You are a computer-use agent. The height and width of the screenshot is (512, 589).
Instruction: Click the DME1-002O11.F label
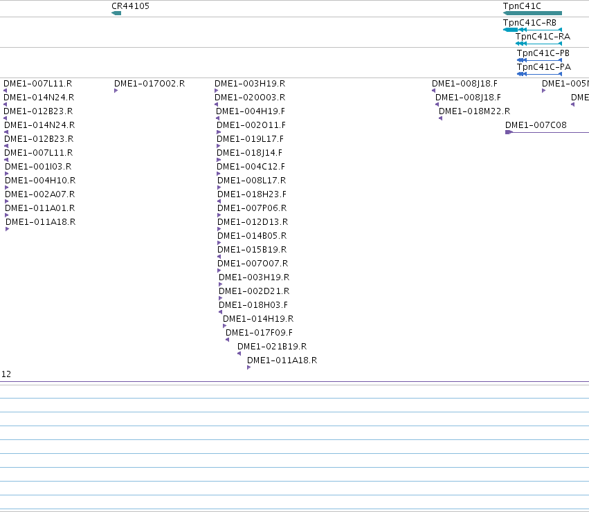[x=251, y=125]
